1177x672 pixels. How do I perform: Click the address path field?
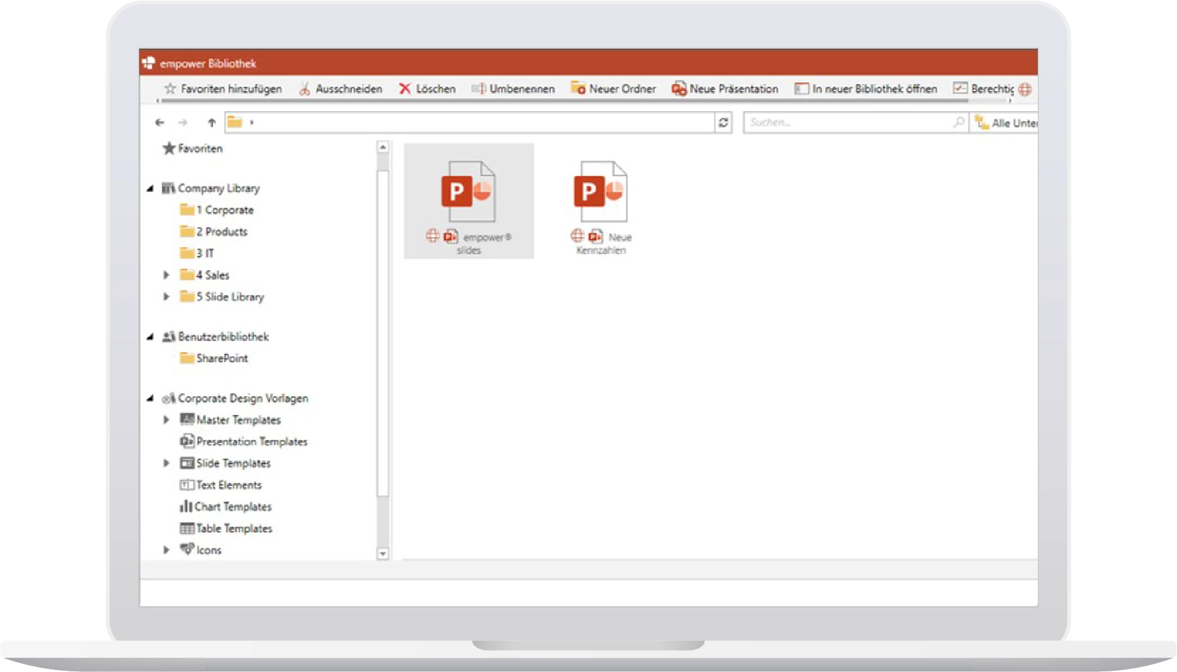tap(469, 122)
